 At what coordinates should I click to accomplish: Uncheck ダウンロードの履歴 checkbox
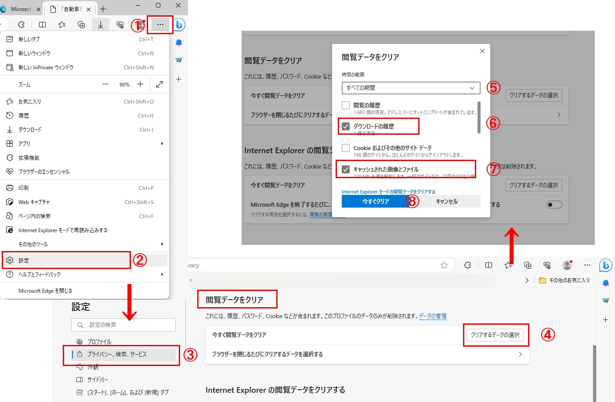click(346, 126)
